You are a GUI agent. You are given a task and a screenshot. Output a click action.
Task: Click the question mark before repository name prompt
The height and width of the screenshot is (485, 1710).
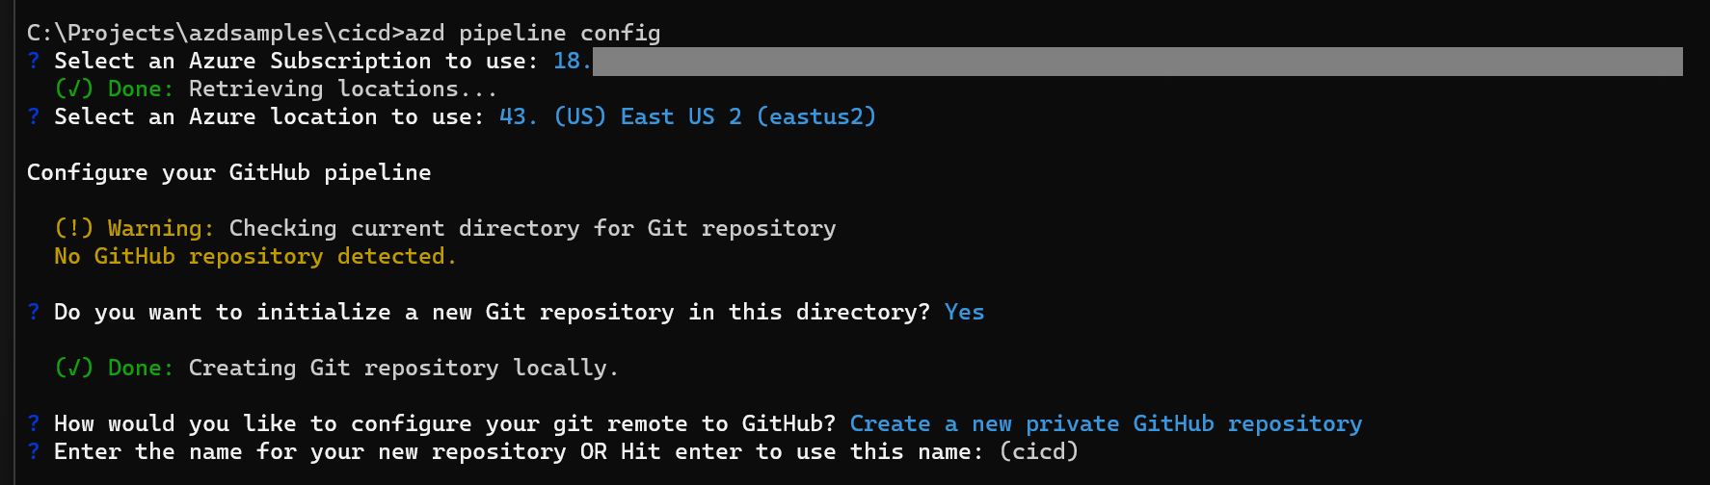(x=34, y=451)
